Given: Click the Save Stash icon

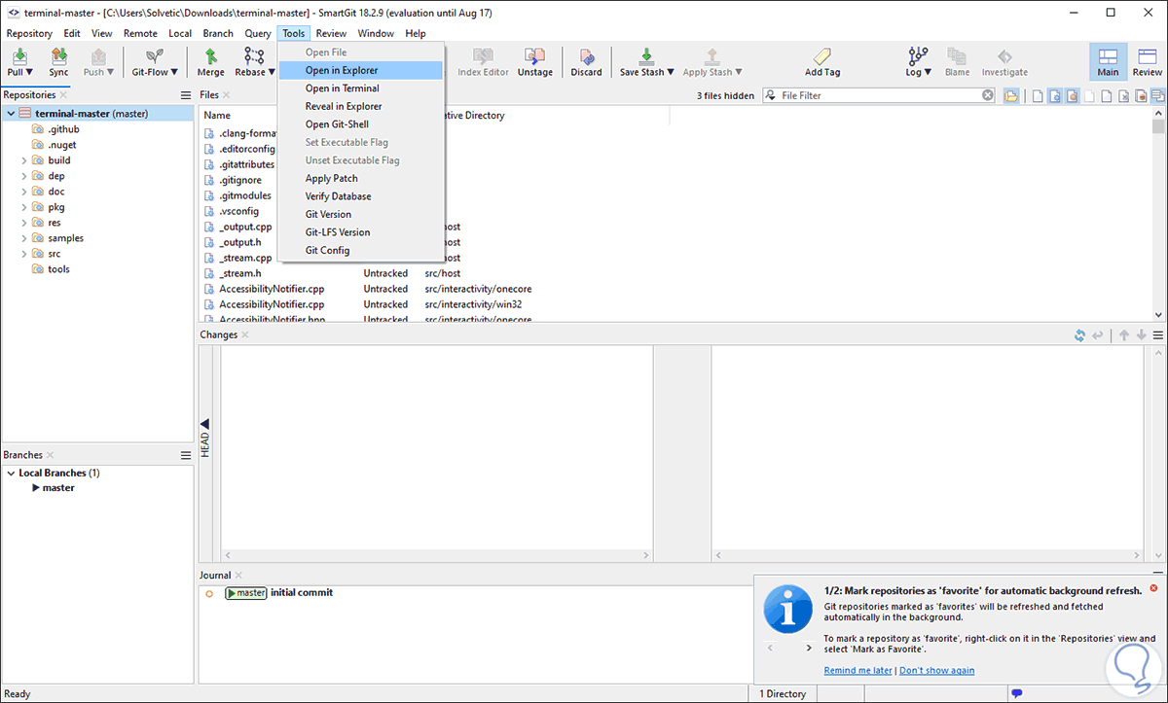Looking at the screenshot, I should click(x=646, y=56).
